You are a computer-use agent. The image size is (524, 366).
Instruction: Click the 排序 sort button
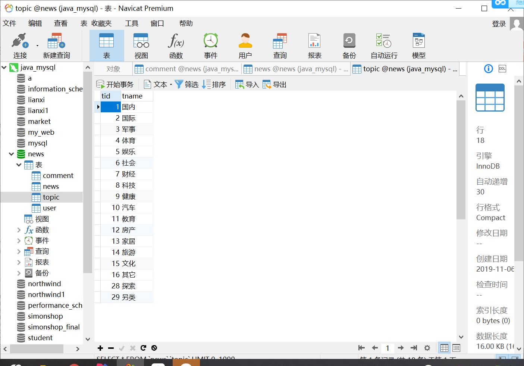click(x=214, y=84)
